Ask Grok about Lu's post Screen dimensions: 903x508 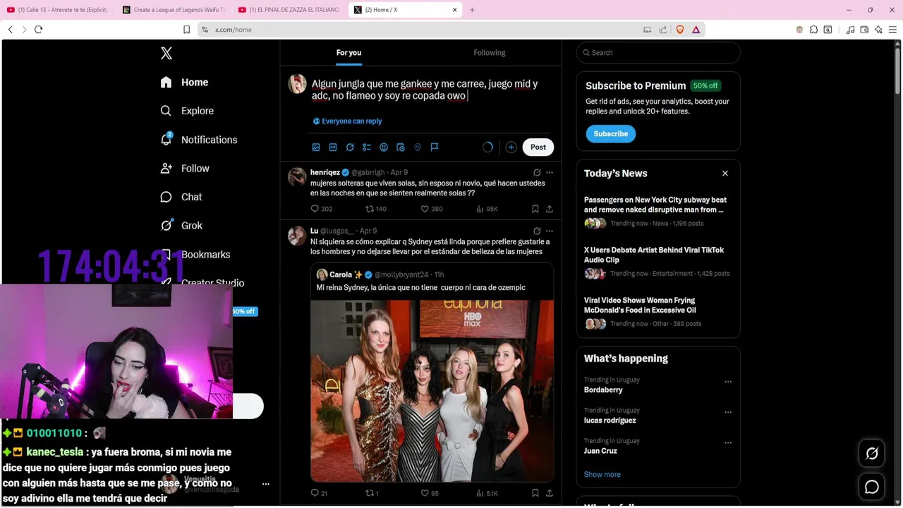point(537,231)
